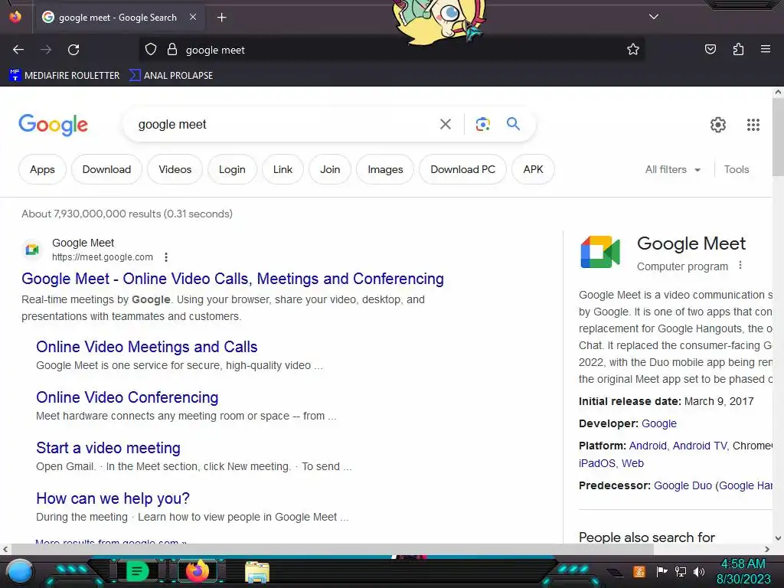784x588 pixels.
Task: Filter results by Apps
Action: coord(43,169)
